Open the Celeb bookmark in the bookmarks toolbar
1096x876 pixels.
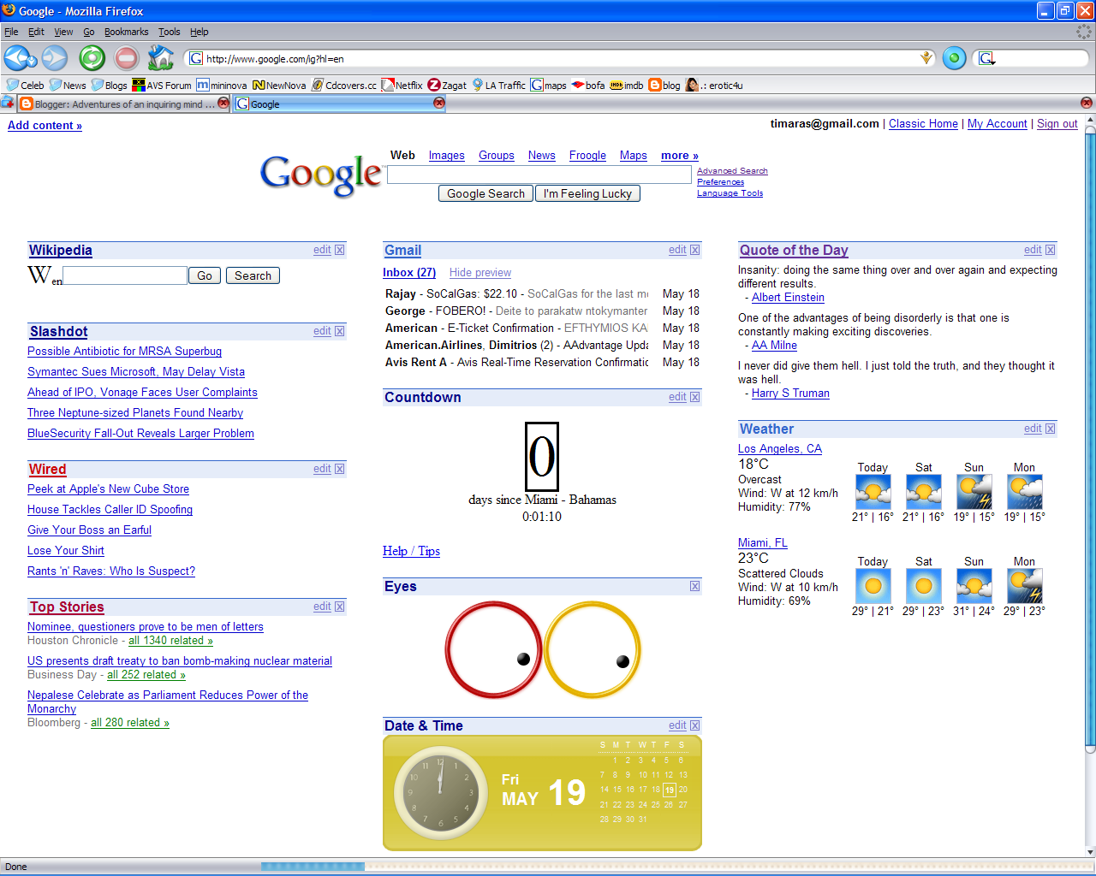pyautogui.click(x=25, y=85)
